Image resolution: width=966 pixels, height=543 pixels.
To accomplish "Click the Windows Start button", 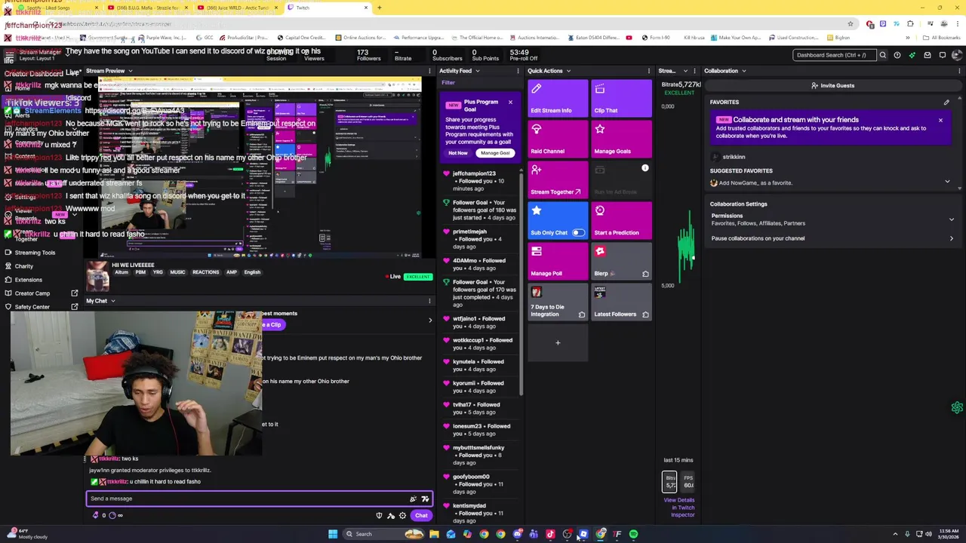I will (332, 534).
